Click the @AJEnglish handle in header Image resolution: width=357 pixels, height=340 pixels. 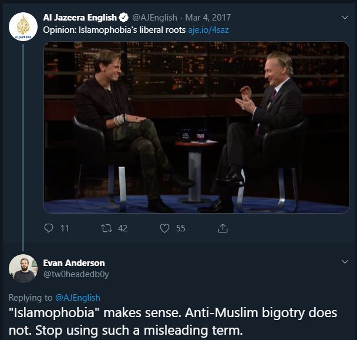point(154,18)
